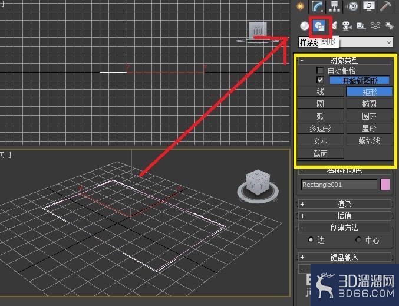Open the Motion command panel tab

click(352, 6)
